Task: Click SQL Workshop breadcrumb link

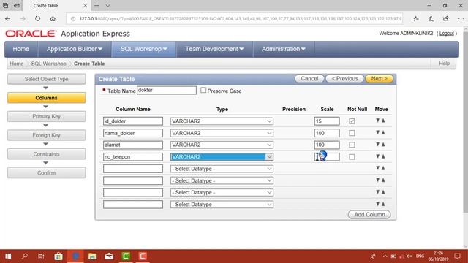Action: click(49, 64)
